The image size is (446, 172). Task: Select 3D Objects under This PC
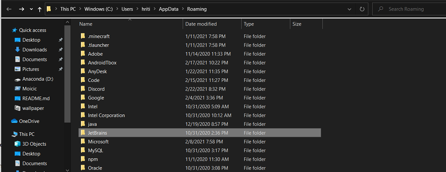pos(34,144)
